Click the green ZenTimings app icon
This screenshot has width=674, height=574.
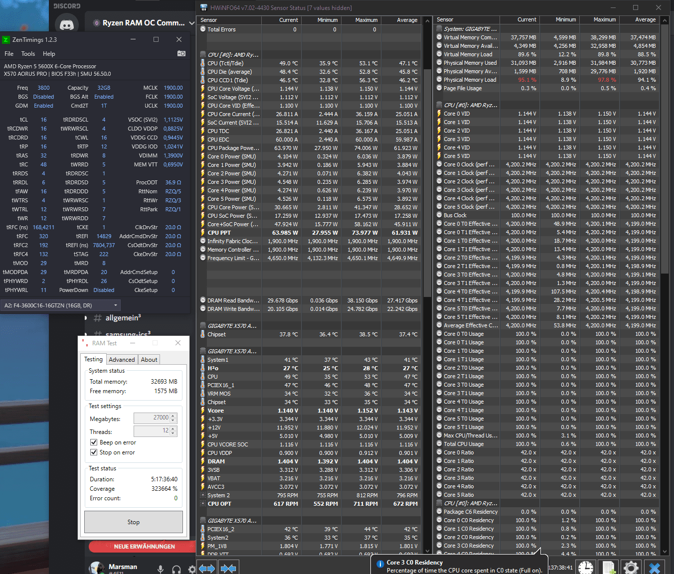pyautogui.click(x=6, y=39)
